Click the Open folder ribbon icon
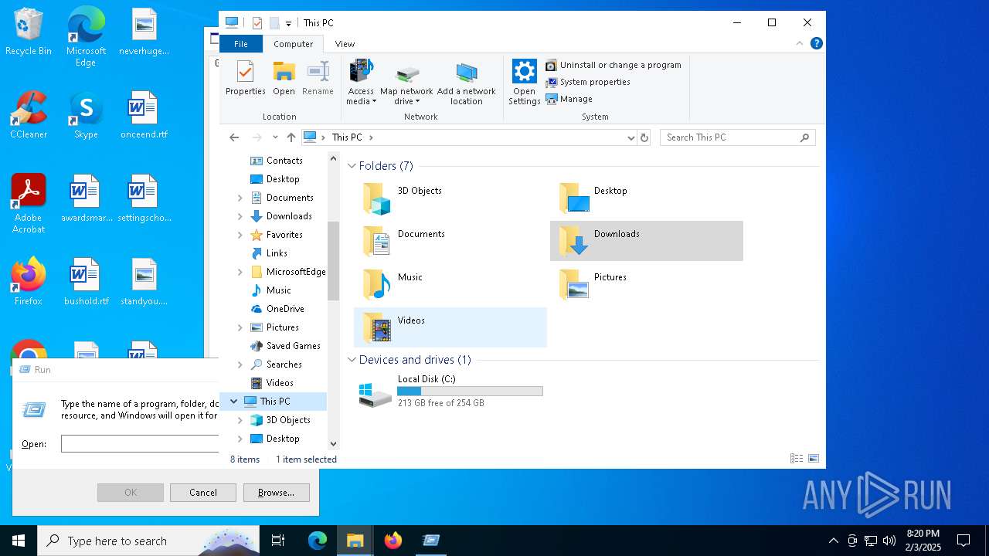 [284, 79]
